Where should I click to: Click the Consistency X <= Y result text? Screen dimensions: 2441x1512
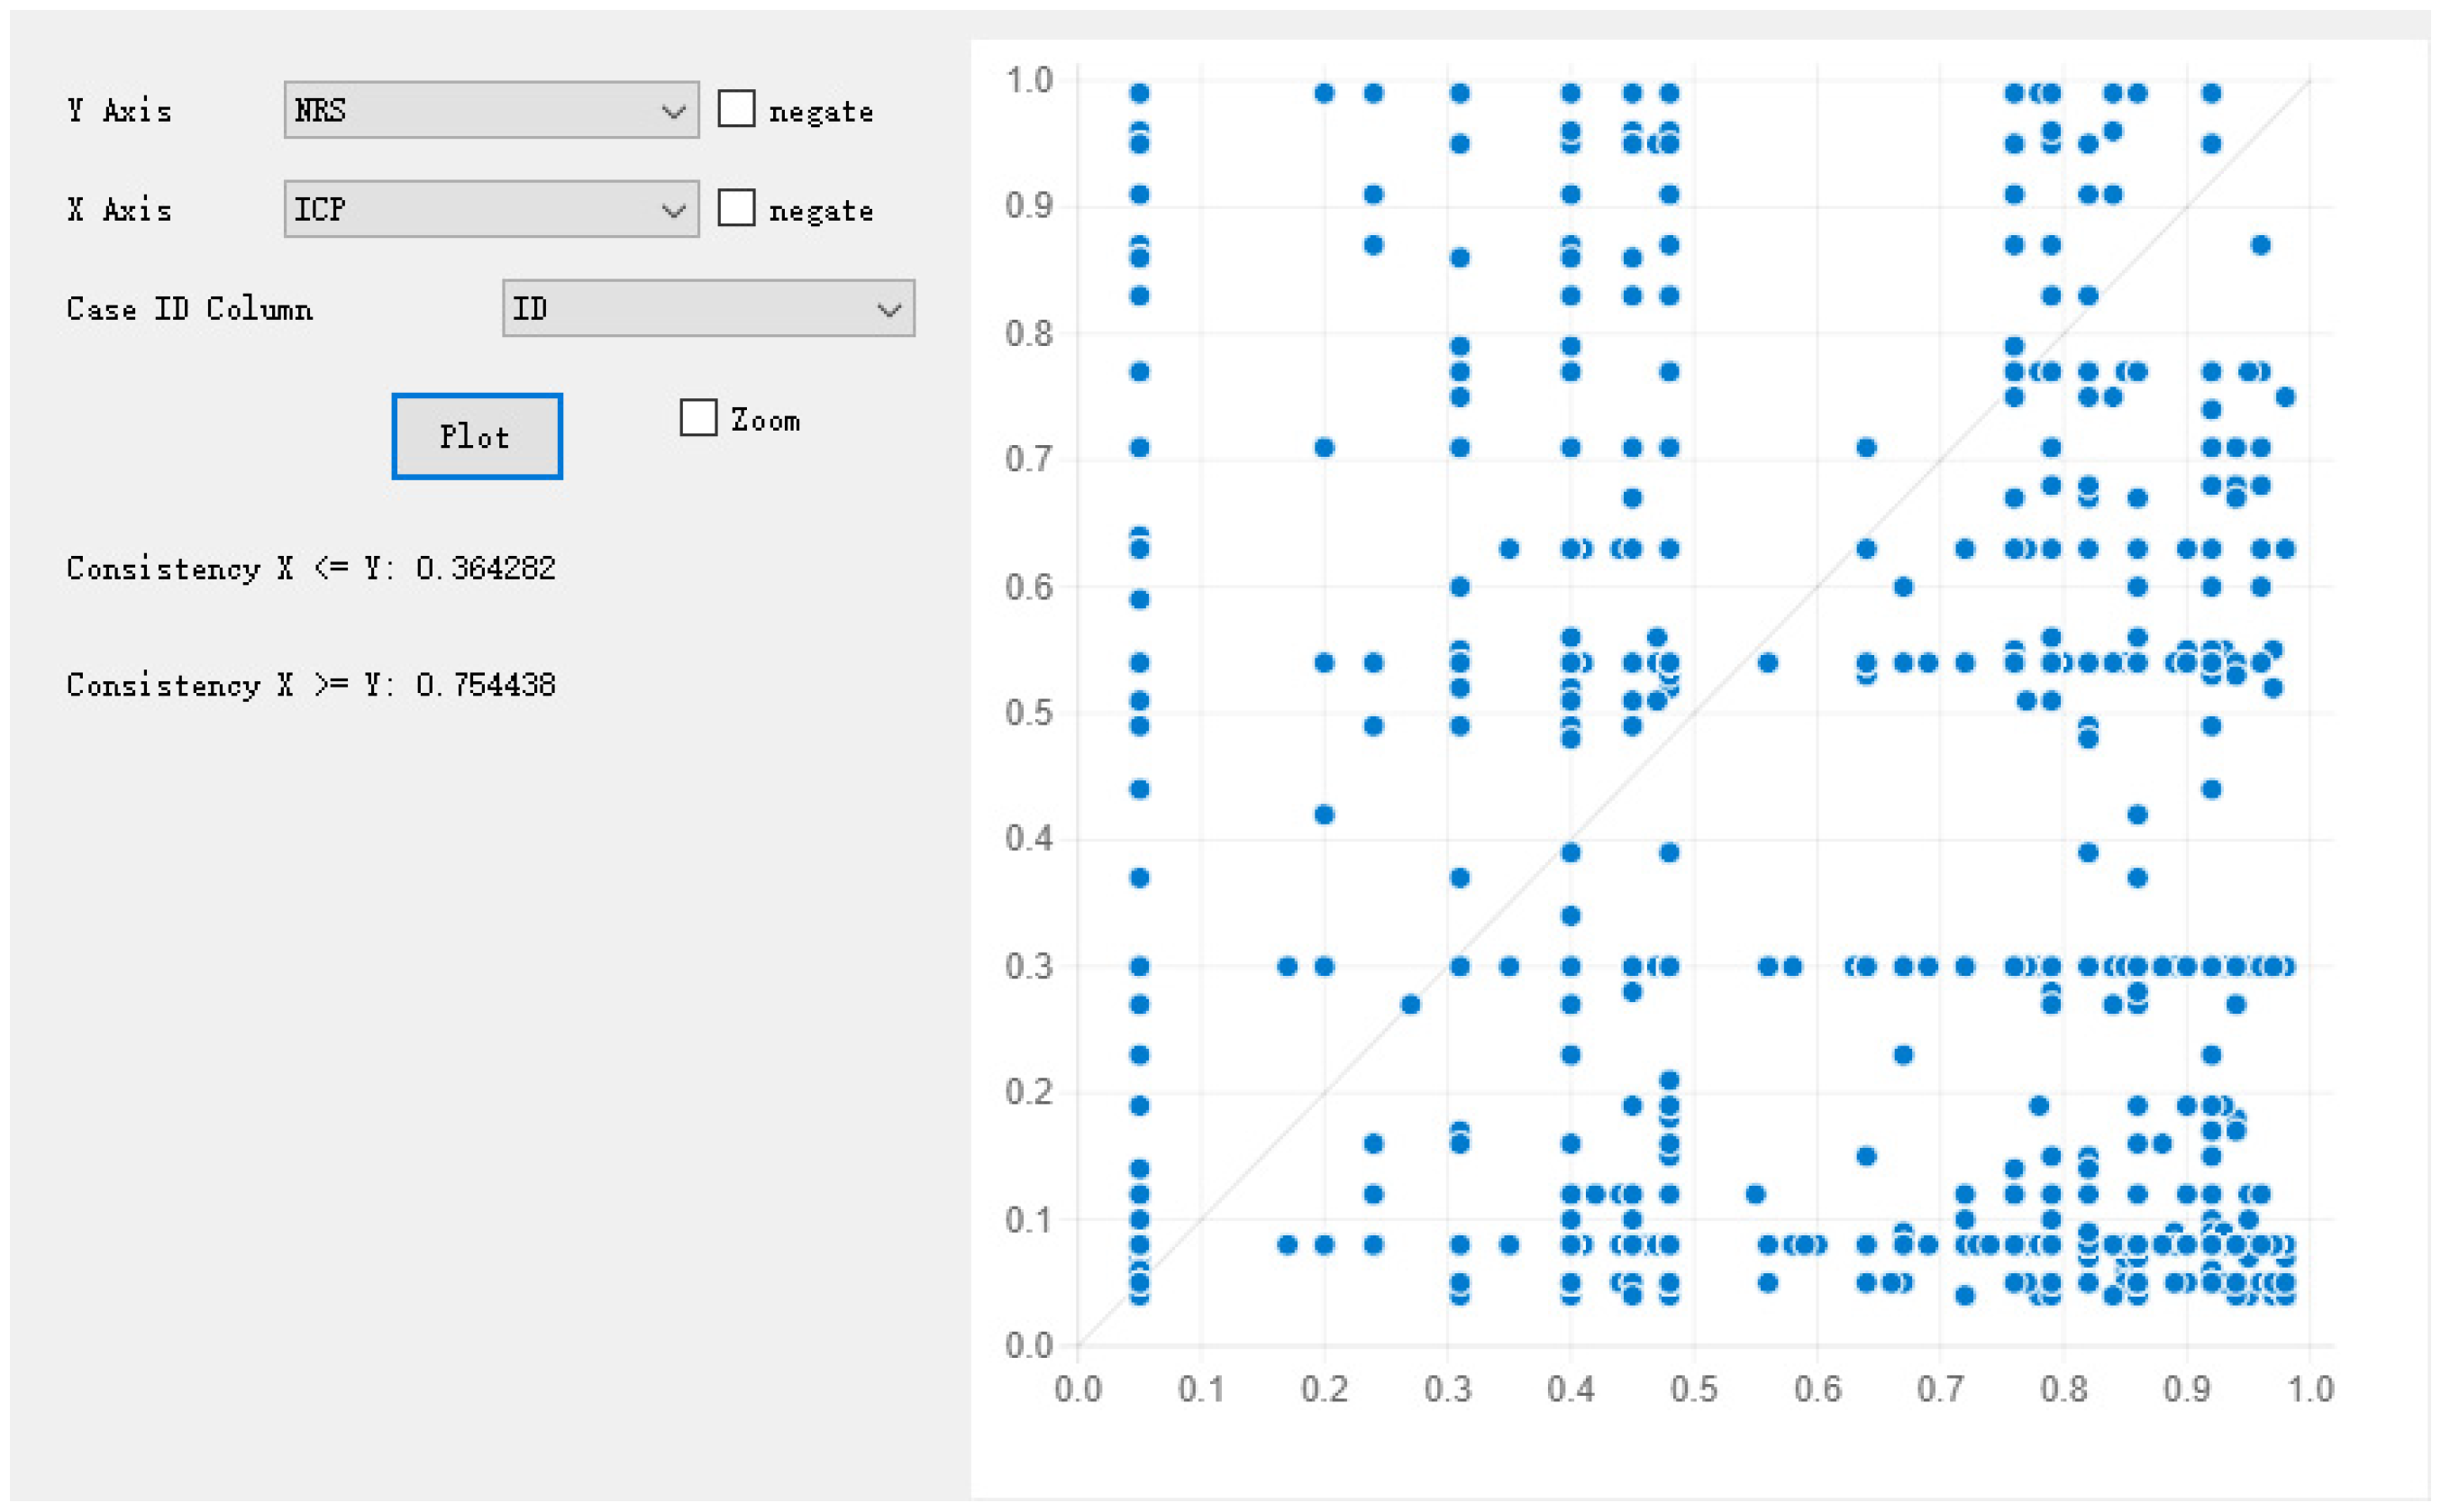[311, 568]
